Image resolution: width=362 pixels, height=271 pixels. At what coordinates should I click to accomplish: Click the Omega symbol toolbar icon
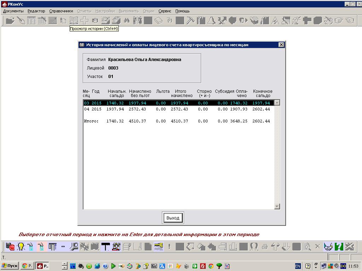pos(254,247)
